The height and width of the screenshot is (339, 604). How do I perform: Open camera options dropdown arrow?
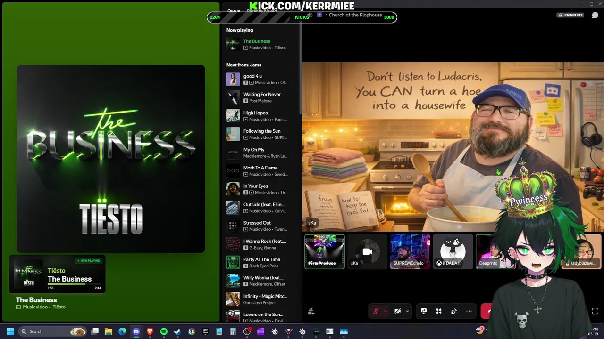[407, 311]
